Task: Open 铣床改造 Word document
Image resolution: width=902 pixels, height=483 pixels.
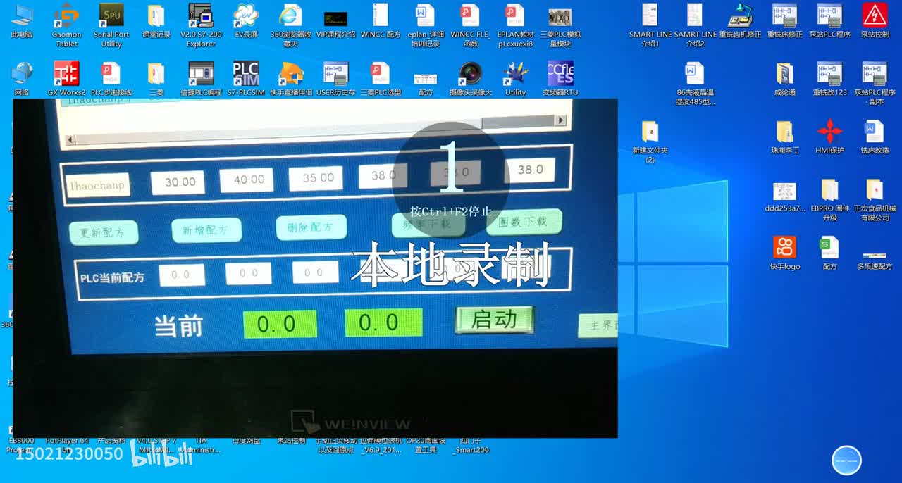Action: coord(875,137)
